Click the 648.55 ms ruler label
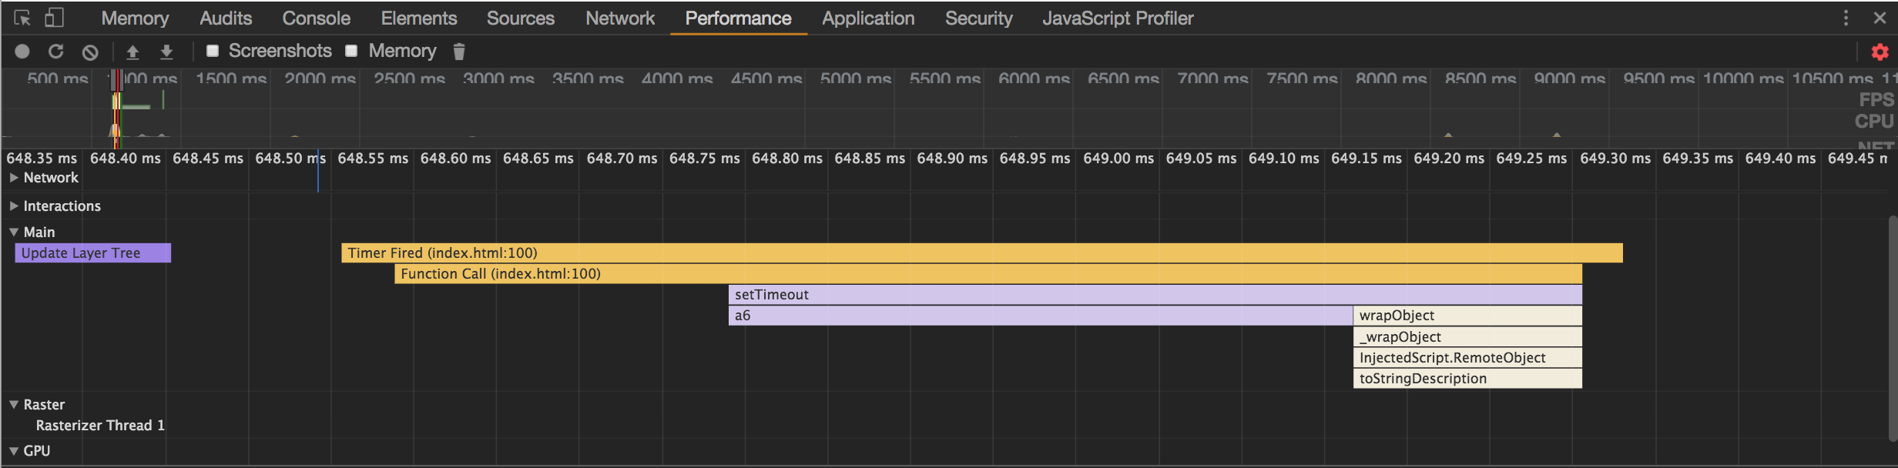 (x=373, y=159)
